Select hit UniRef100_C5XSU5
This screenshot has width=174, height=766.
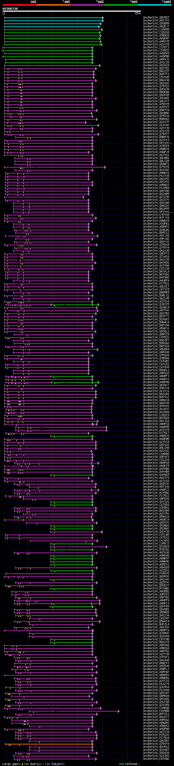click(156, 77)
